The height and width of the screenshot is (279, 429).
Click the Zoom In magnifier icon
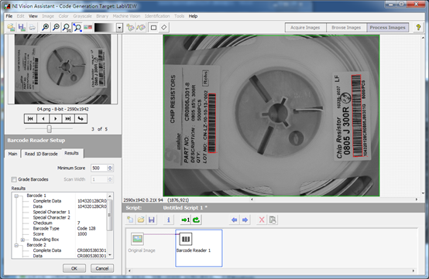point(46,27)
